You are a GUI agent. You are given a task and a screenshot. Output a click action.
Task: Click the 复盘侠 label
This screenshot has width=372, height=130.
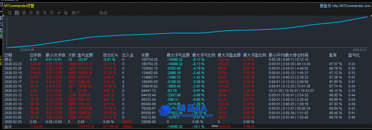(x=325, y=6)
